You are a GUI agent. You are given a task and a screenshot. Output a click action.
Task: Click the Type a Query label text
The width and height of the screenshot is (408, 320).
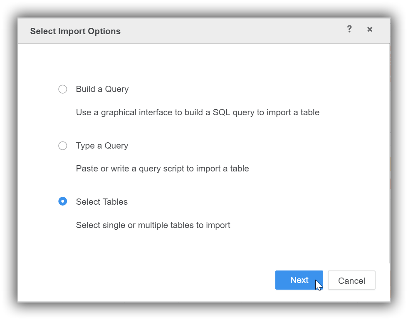(x=101, y=146)
